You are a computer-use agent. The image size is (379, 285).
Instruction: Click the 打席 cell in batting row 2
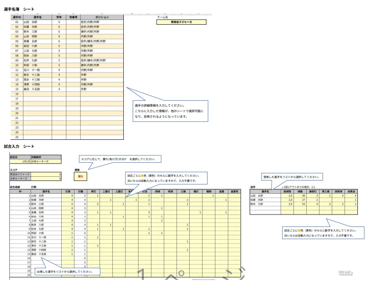pyautogui.click(x=68, y=200)
